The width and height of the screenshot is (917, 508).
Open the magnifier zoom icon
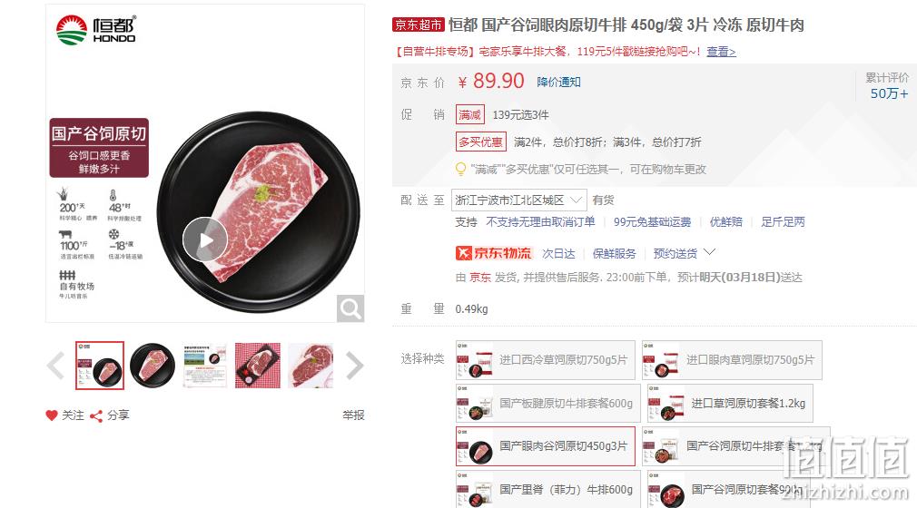[350, 308]
